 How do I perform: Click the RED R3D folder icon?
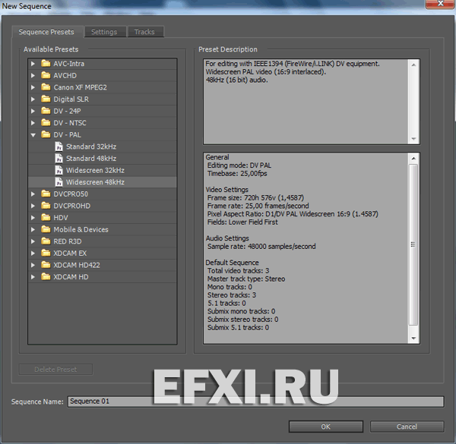pos(46,241)
